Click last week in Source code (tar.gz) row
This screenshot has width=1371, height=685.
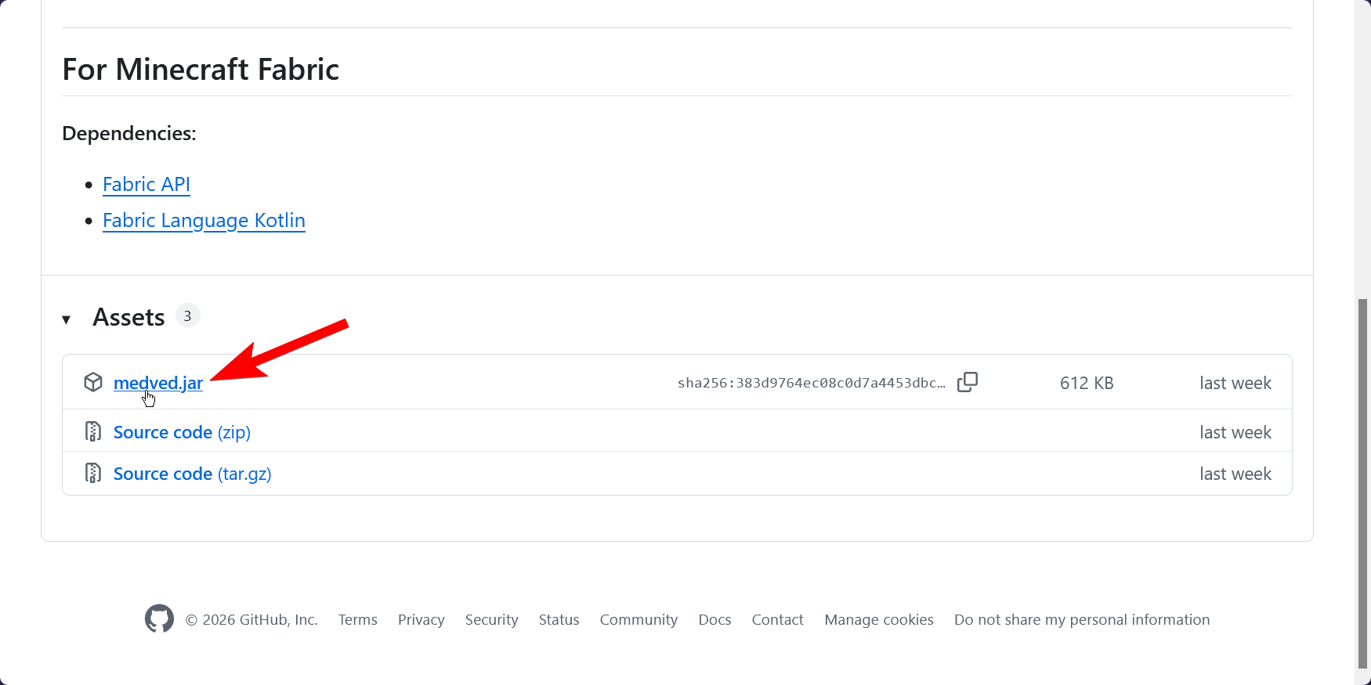coord(1235,474)
